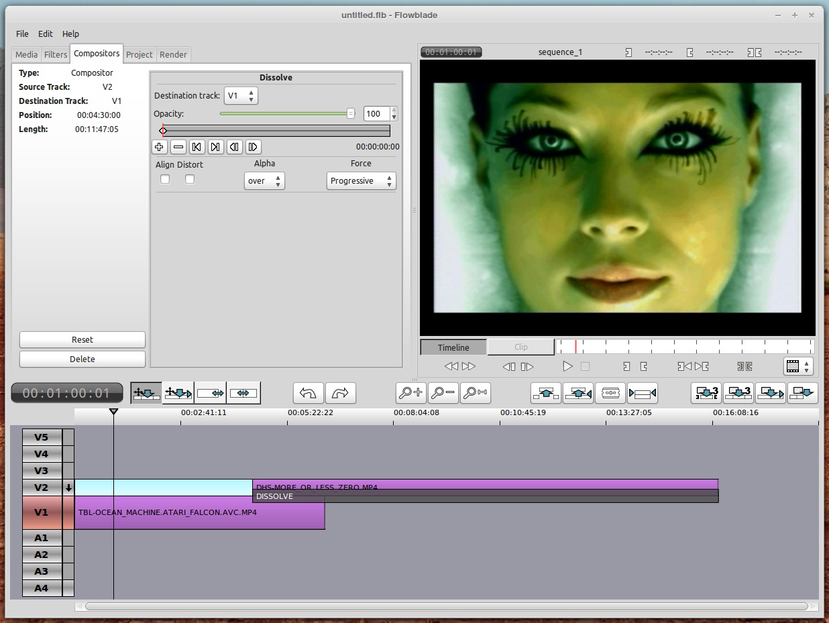This screenshot has width=829, height=623.
Task: Set Mark In below the monitor
Action: pos(626,366)
